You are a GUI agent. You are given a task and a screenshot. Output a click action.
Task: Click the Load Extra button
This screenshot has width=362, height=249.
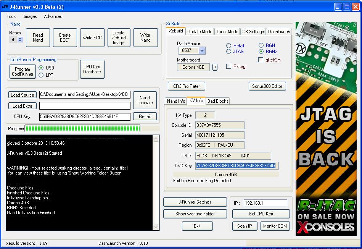click(x=23, y=106)
